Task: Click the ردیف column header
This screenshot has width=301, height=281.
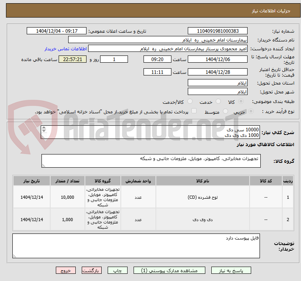Action: (x=288, y=181)
